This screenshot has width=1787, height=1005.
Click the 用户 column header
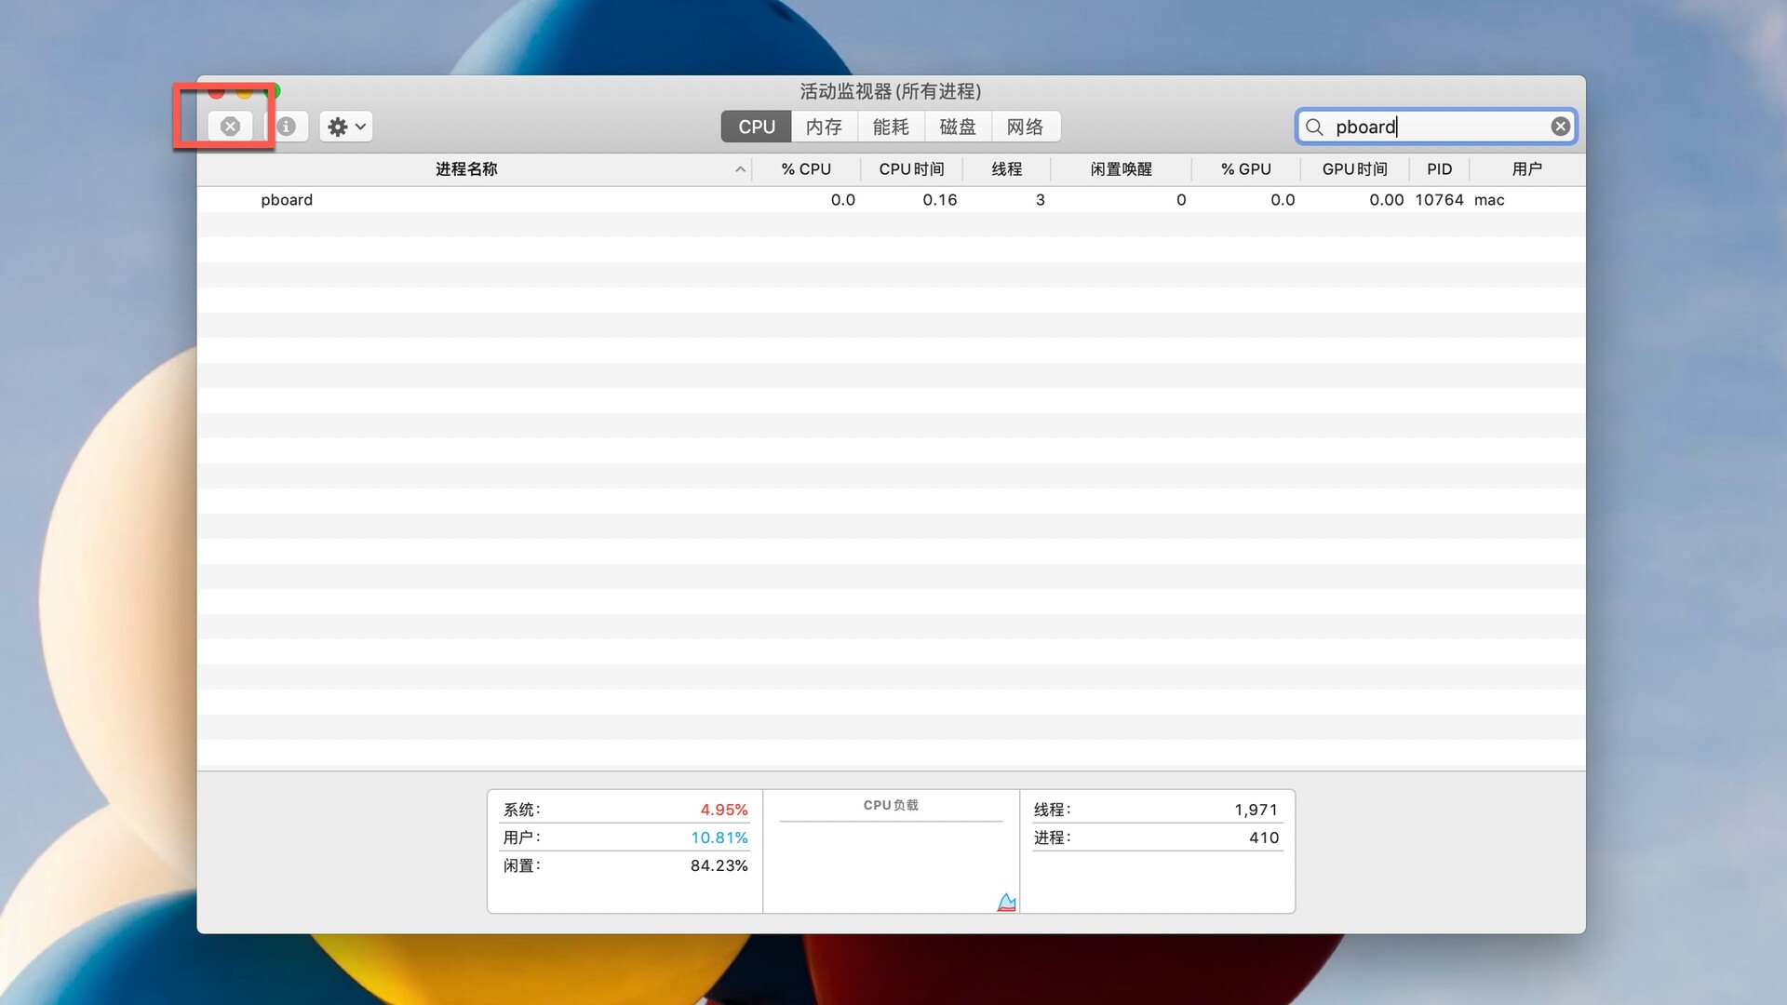[x=1527, y=168]
